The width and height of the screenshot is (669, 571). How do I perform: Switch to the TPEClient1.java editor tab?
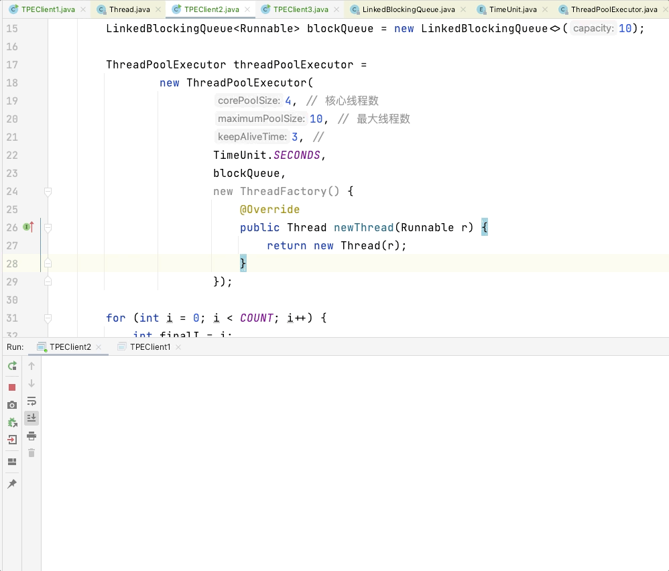[x=48, y=9]
